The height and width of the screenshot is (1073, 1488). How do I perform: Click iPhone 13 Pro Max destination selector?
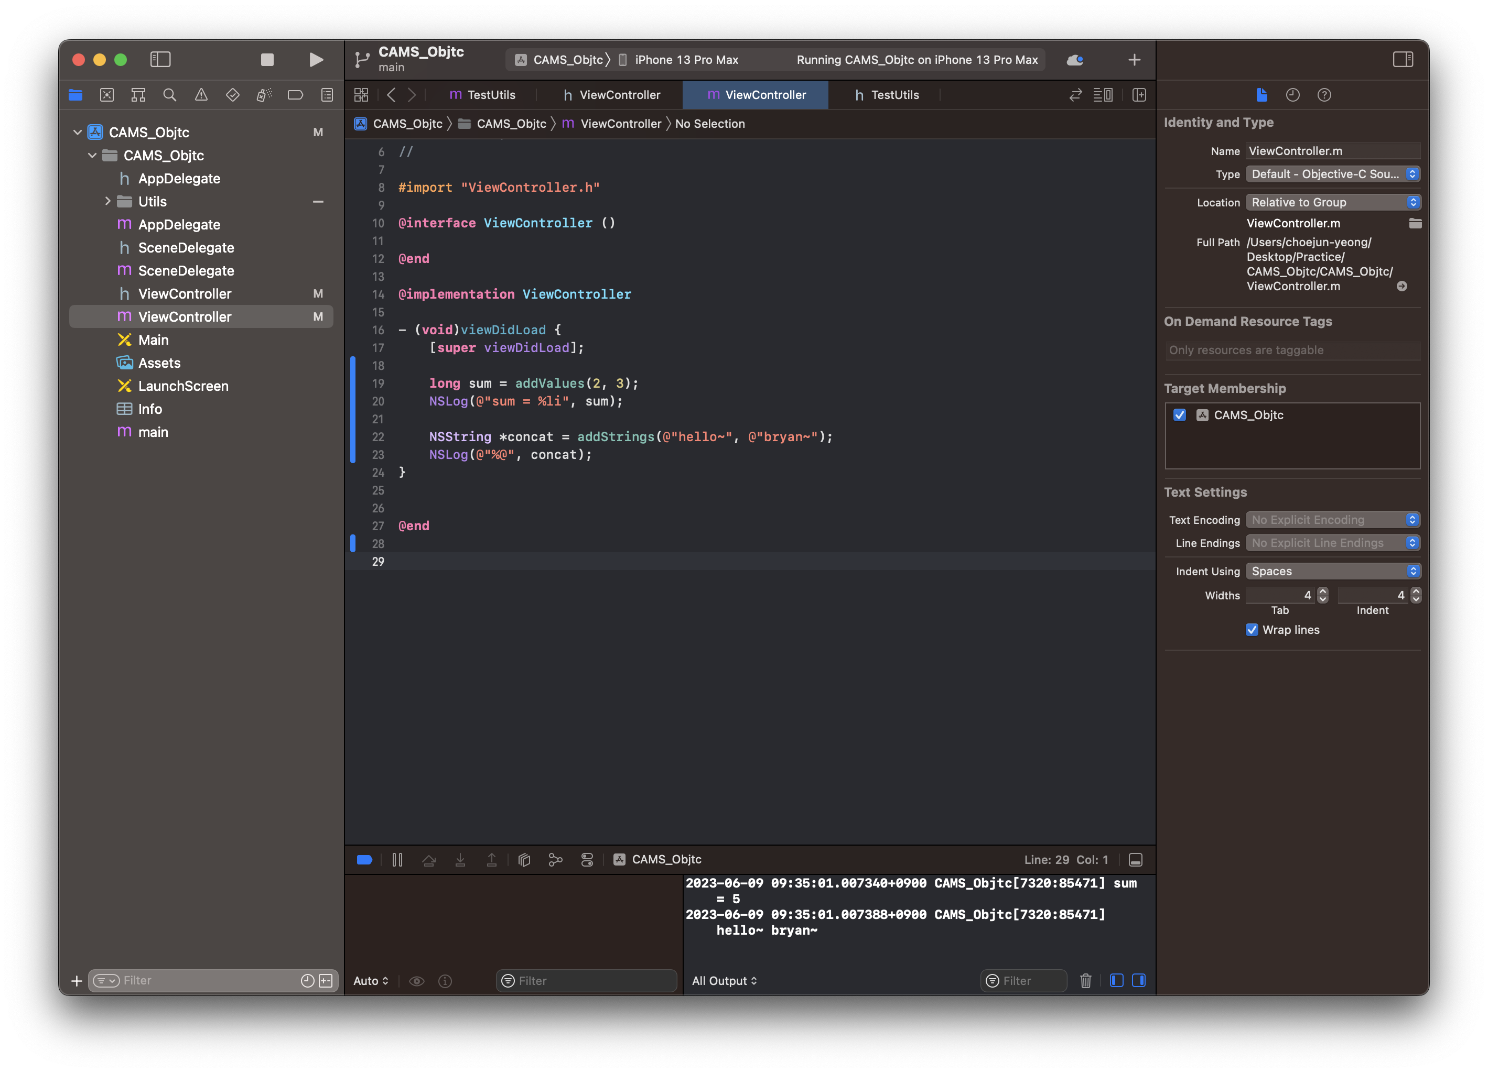click(686, 60)
